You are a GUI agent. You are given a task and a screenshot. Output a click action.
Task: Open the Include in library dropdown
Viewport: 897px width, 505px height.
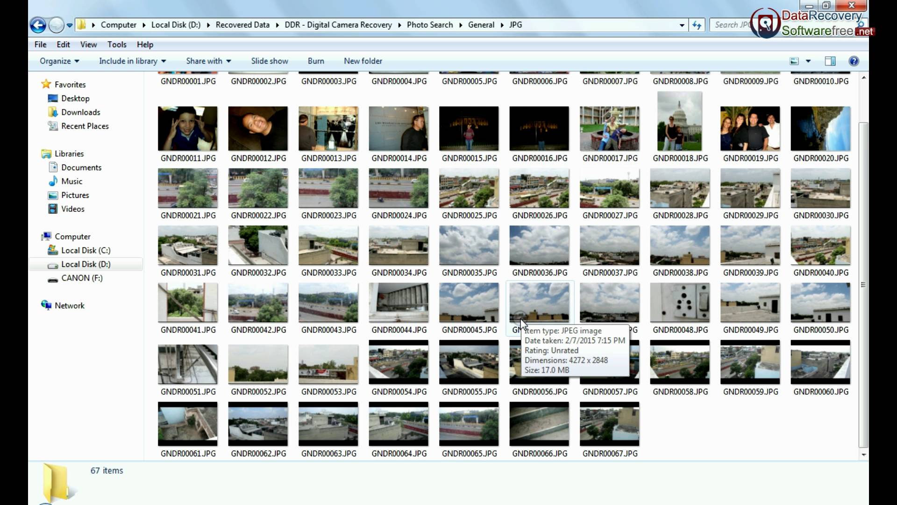(132, 61)
